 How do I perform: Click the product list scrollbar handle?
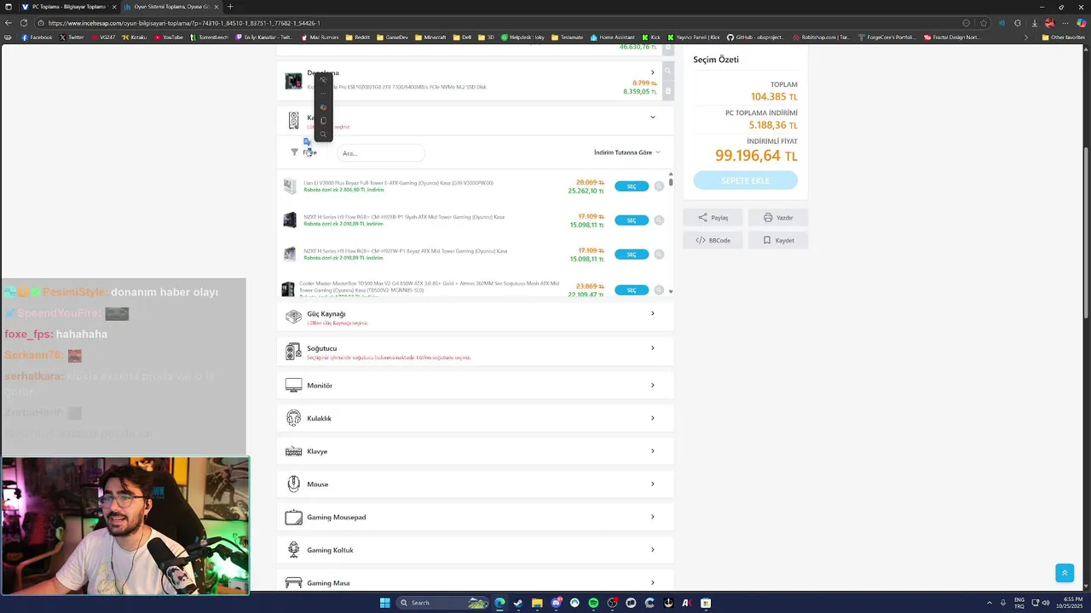(x=671, y=181)
